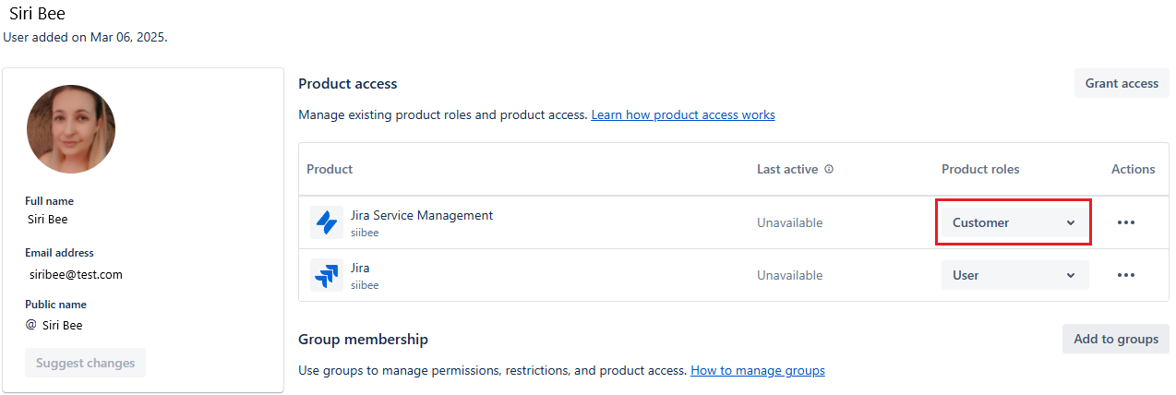Click the Jira Service Management product icon
The image size is (1176, 395).
coord(327,222)
